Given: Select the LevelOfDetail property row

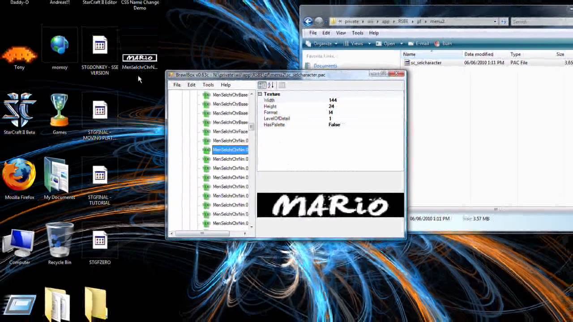Looking at the screenshot, I should (330, 119).
